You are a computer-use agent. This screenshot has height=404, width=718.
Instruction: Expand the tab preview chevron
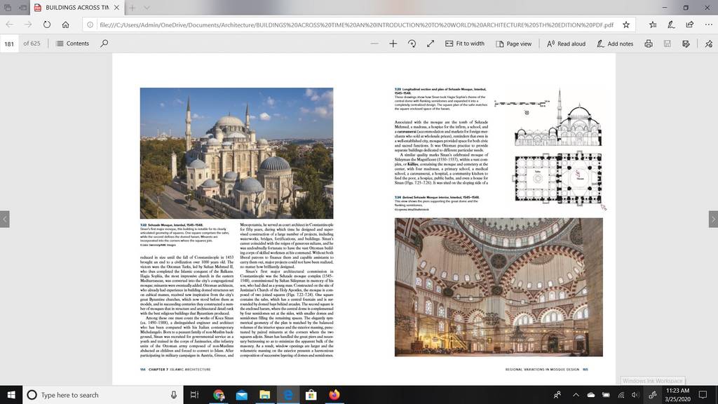click(x=147, y=7)
